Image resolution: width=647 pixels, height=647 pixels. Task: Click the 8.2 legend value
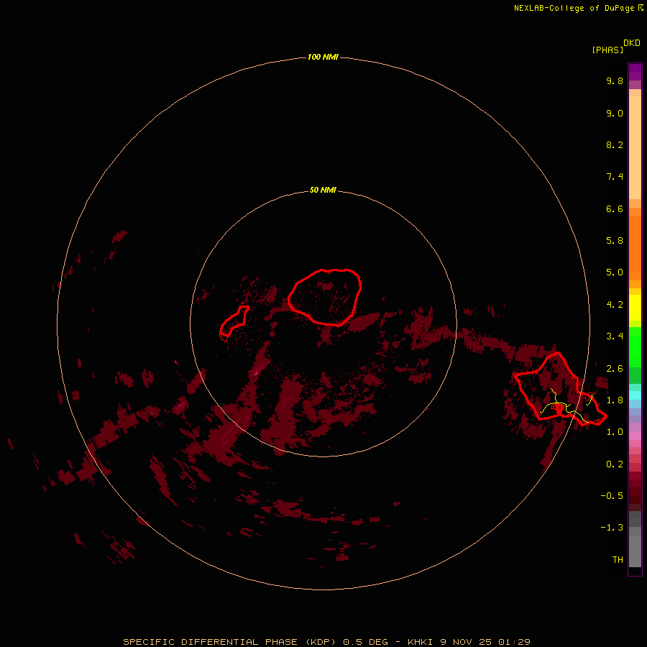tap(615, 144)
